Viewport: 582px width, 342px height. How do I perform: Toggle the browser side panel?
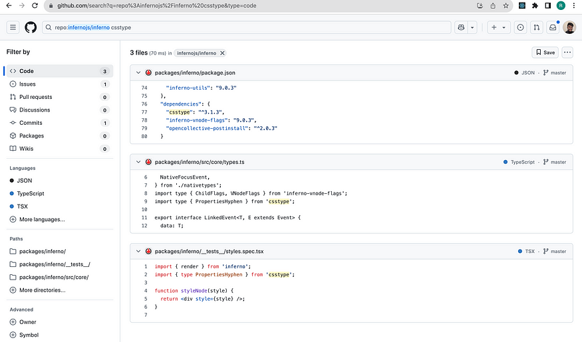coord(548,5)
